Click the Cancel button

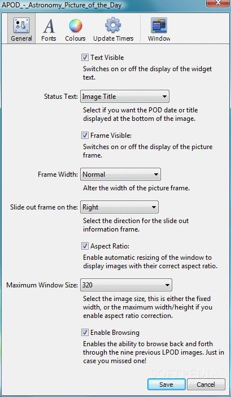[x=206, y=385]
